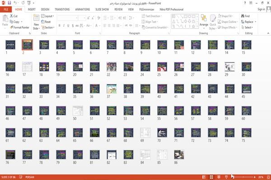Click the Slide Sorter view icon
Screen dimensions: 271x180
point(211,177)
